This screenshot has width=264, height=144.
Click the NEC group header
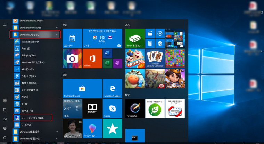(127, 95)
